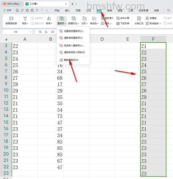This screenshot has height=179, width=173.
Task: Switch to the 公式 Formulas tab
Action: [89, 10]
